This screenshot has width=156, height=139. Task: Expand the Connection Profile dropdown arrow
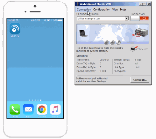126,18
